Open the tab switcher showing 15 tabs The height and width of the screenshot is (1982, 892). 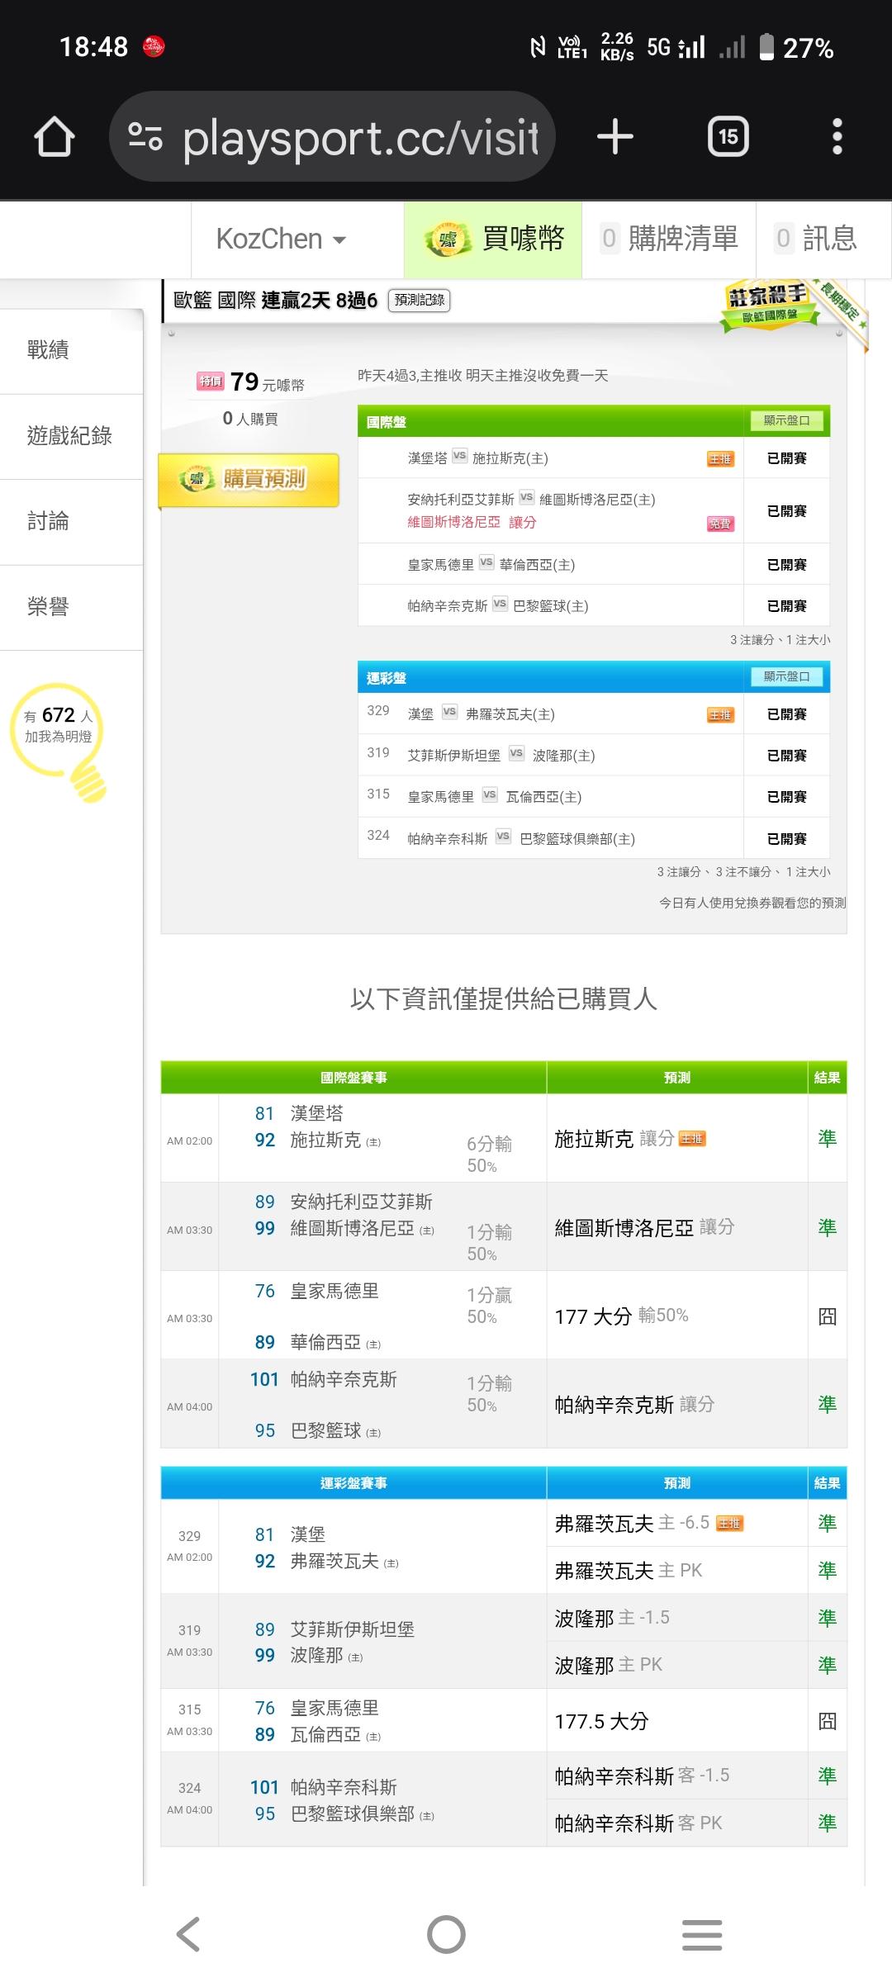click(728, 136)
